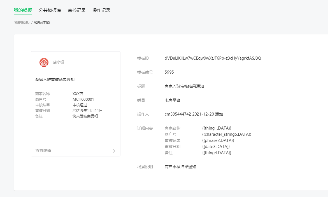
Task: Click the 模板详情 breadcrumb label
Action: click(x=43, y=22)
